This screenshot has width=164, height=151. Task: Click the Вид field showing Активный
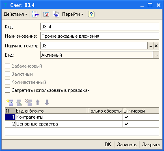pos(97,55)
